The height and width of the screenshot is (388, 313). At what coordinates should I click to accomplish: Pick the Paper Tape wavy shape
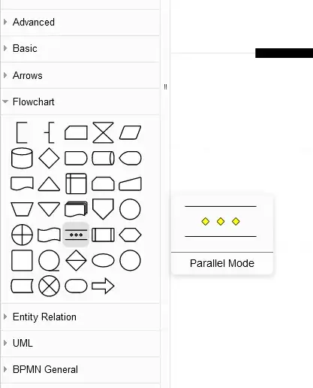pos(49,235)
